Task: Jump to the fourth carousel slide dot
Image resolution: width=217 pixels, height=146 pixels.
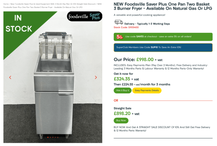Action: coord(55,137)
